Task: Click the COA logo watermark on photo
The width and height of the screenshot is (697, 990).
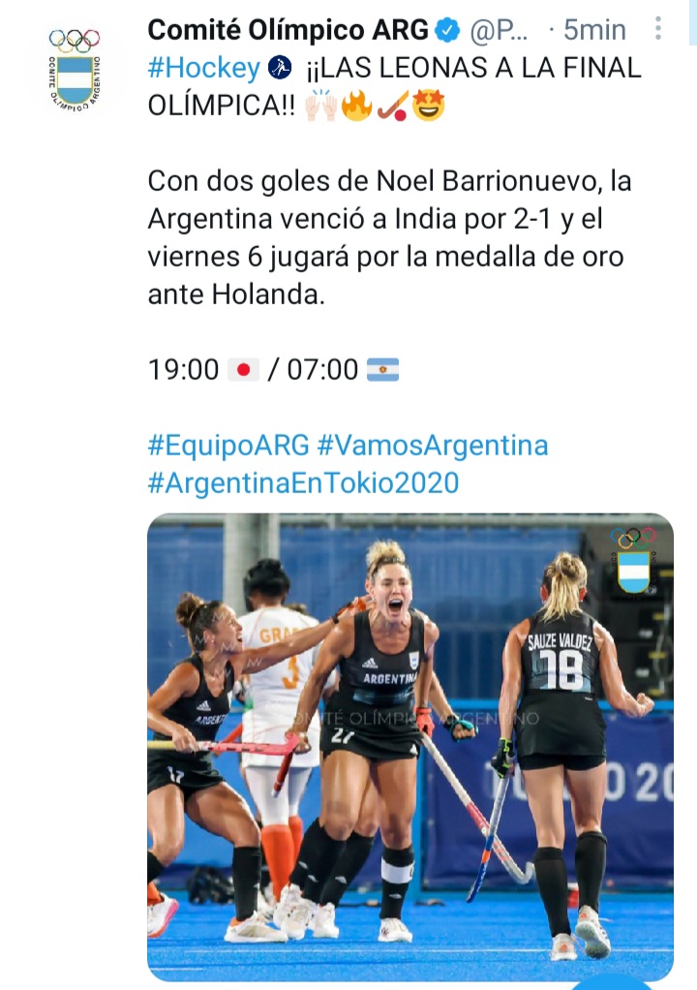Action: (x=633, y=559)
